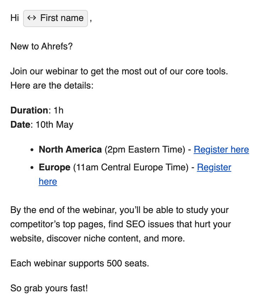Click the "(2pm Eastern Time)" text
259x303 pixels.
click(x=145, y=150)
